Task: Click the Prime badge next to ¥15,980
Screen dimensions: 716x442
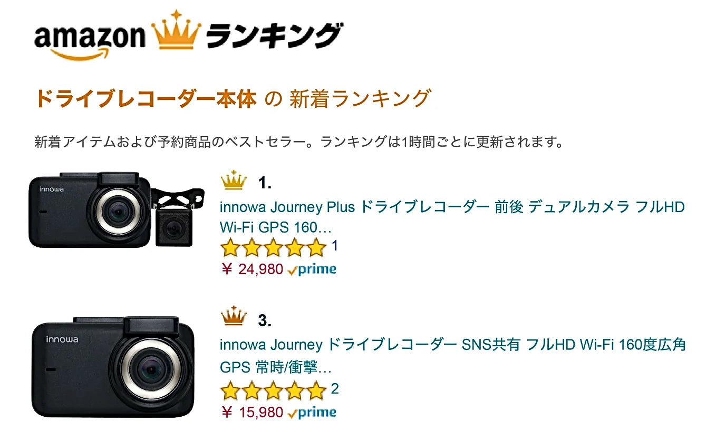Action: coord(312,413)
